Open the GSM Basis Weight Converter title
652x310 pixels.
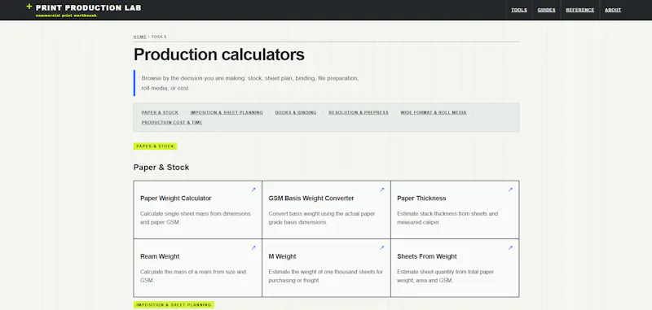click(x=311, y=199)
